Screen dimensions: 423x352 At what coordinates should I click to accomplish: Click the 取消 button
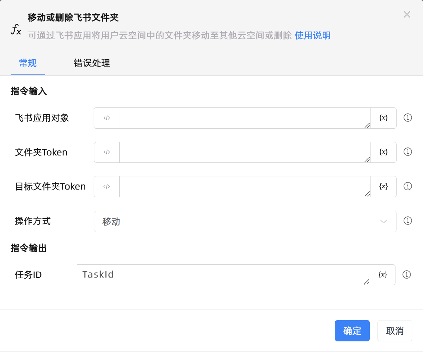pyautogui.click(x=395, y=331)
